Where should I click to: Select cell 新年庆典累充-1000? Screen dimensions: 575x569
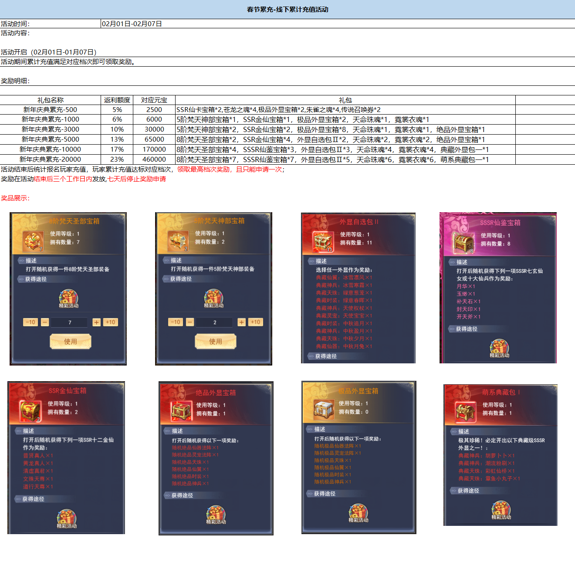[x=51, y=119]
